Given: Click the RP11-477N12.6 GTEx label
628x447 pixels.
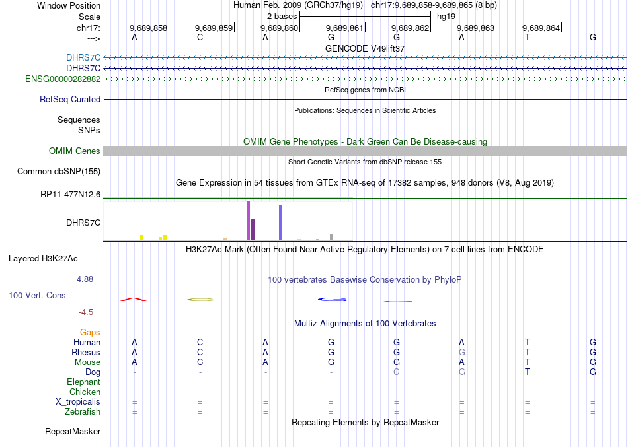Looking at the screenshot, I should 71,195.
